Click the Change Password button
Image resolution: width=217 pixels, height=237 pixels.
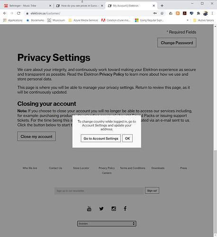point(177,43)
